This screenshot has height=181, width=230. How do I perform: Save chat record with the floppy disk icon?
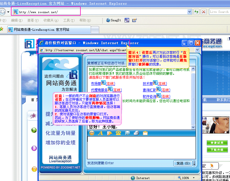[127, 133]
